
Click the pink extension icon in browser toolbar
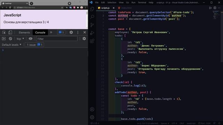click(x=74, y=8)
